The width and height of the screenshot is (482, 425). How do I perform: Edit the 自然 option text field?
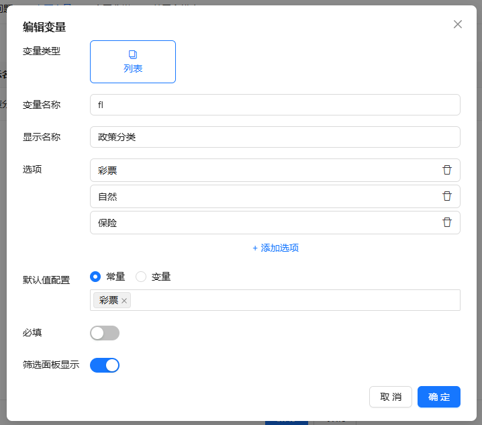tap(262, 197)
